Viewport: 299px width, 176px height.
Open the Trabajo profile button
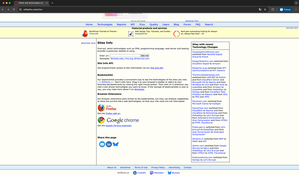[285, 9]
